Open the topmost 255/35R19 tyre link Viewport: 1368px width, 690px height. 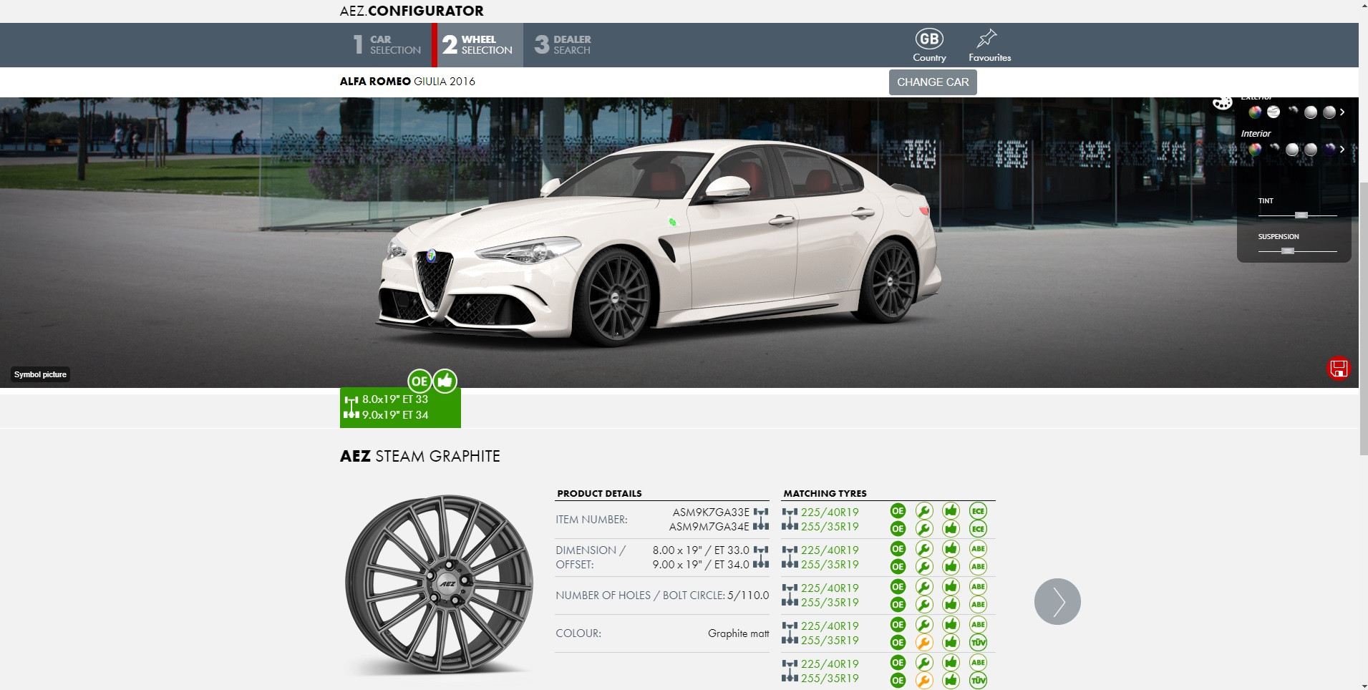[830, 527]
